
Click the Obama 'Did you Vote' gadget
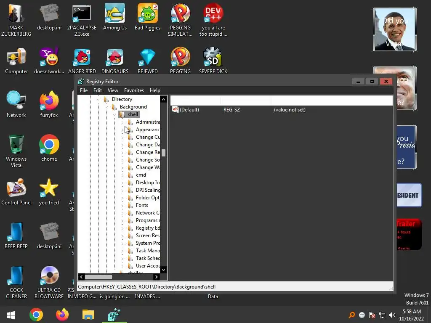tap(395, 29)
